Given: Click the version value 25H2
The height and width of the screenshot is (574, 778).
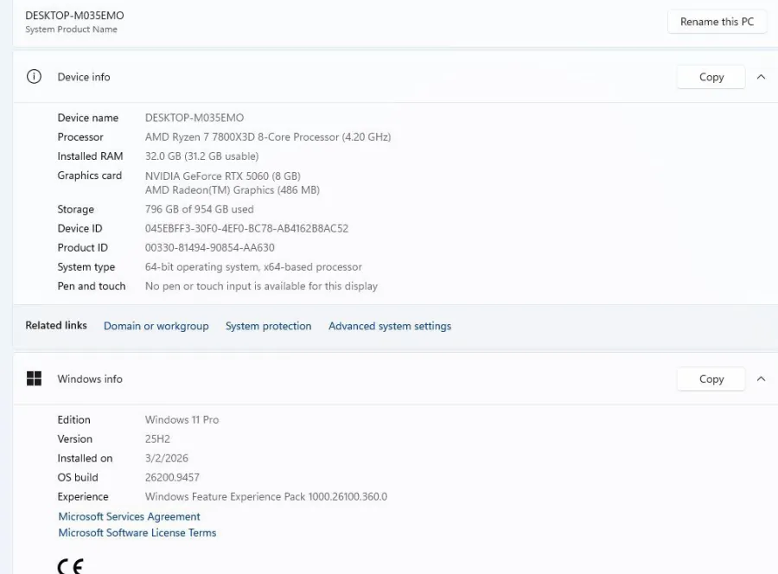Looking at the screenshot, I should pos(157,439).
